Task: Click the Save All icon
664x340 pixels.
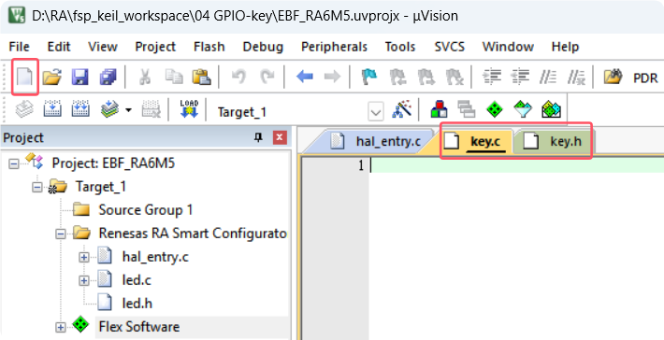Action: click(x=108, y=78)
